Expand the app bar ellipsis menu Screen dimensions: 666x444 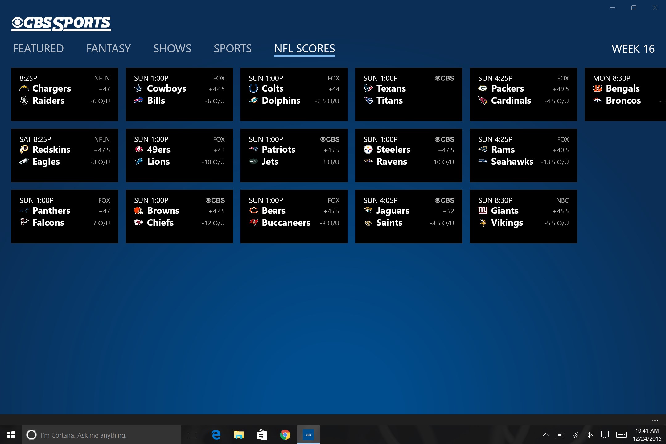tap(655, 420)
